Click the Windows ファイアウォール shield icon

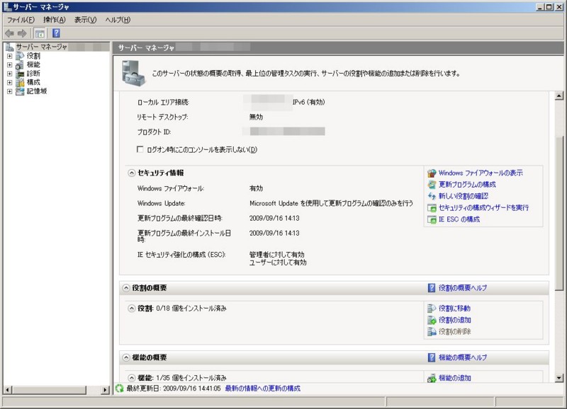431,172
